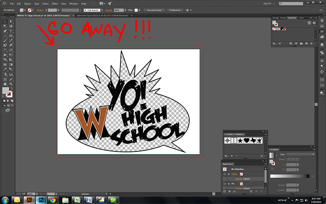Image resolution: width=326 pixels, height=204 pixels.
Task: Open Photoshop from the Windows taskbar
Action: (41, 200)
